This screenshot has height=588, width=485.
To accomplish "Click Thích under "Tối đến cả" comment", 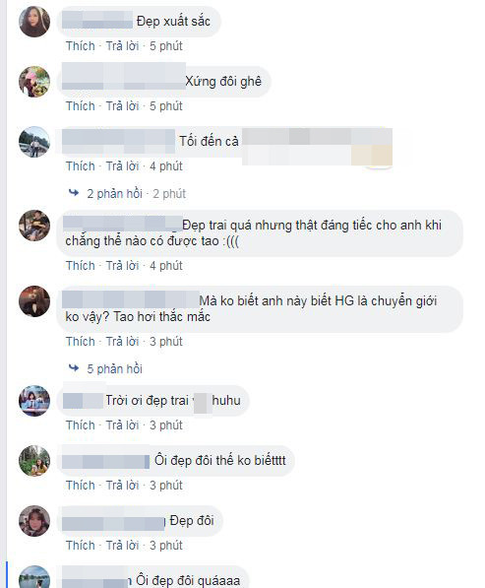I will tap(81, 165).
